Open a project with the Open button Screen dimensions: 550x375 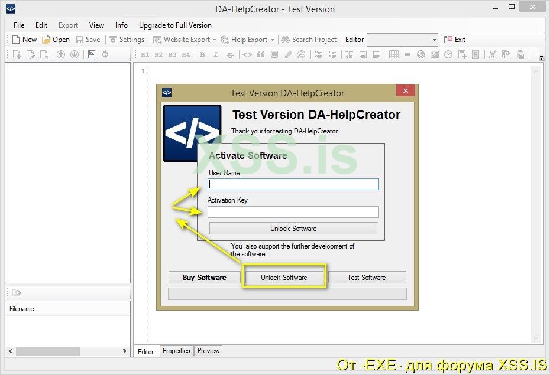click(56, 40)
